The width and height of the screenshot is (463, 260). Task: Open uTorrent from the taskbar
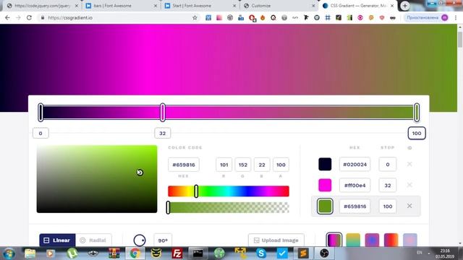pos(72,253)
